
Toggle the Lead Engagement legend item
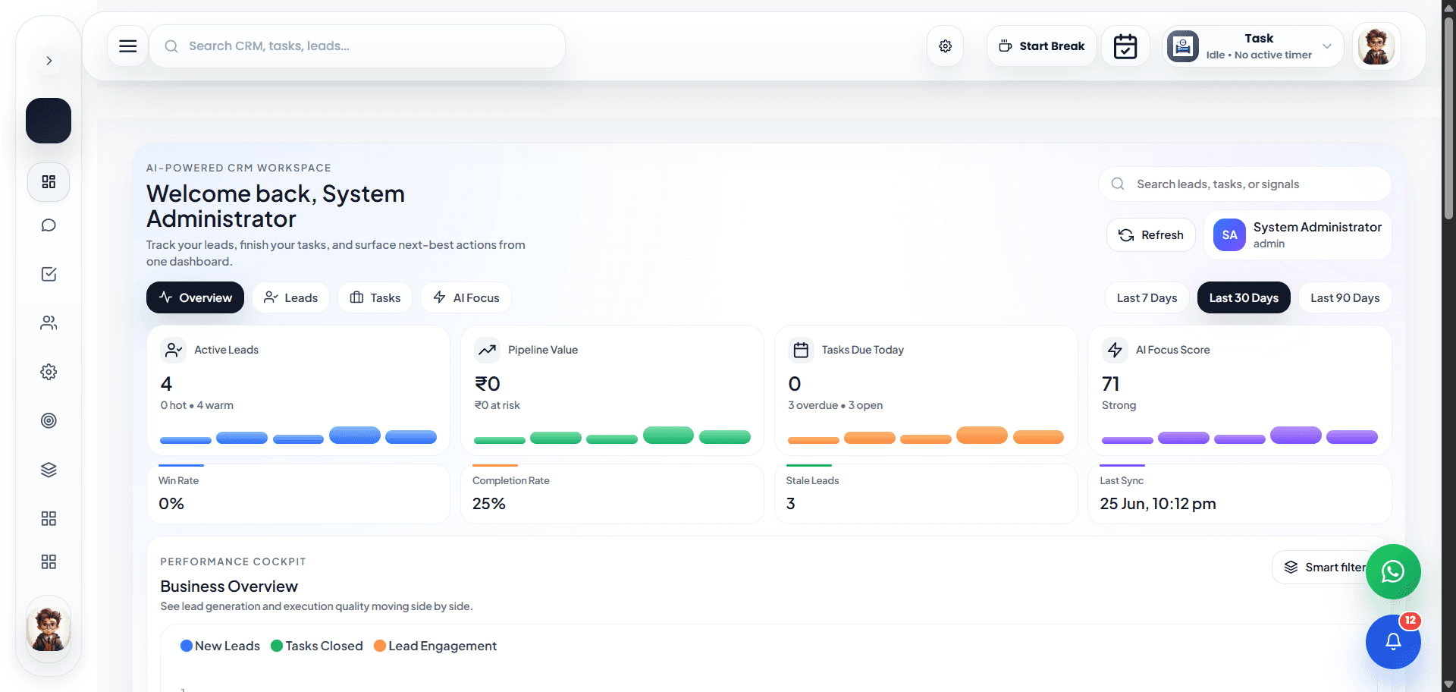coord(435,646)
